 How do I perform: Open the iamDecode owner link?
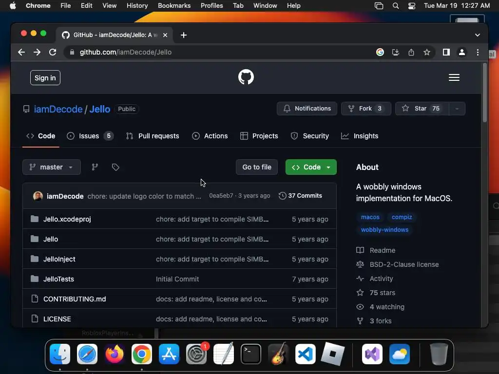click(x=58, y=109)
